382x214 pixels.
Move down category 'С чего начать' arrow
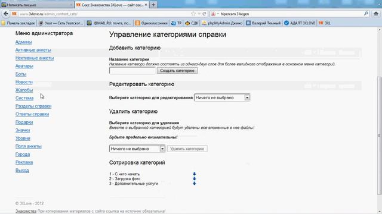(x=194, y=174)
